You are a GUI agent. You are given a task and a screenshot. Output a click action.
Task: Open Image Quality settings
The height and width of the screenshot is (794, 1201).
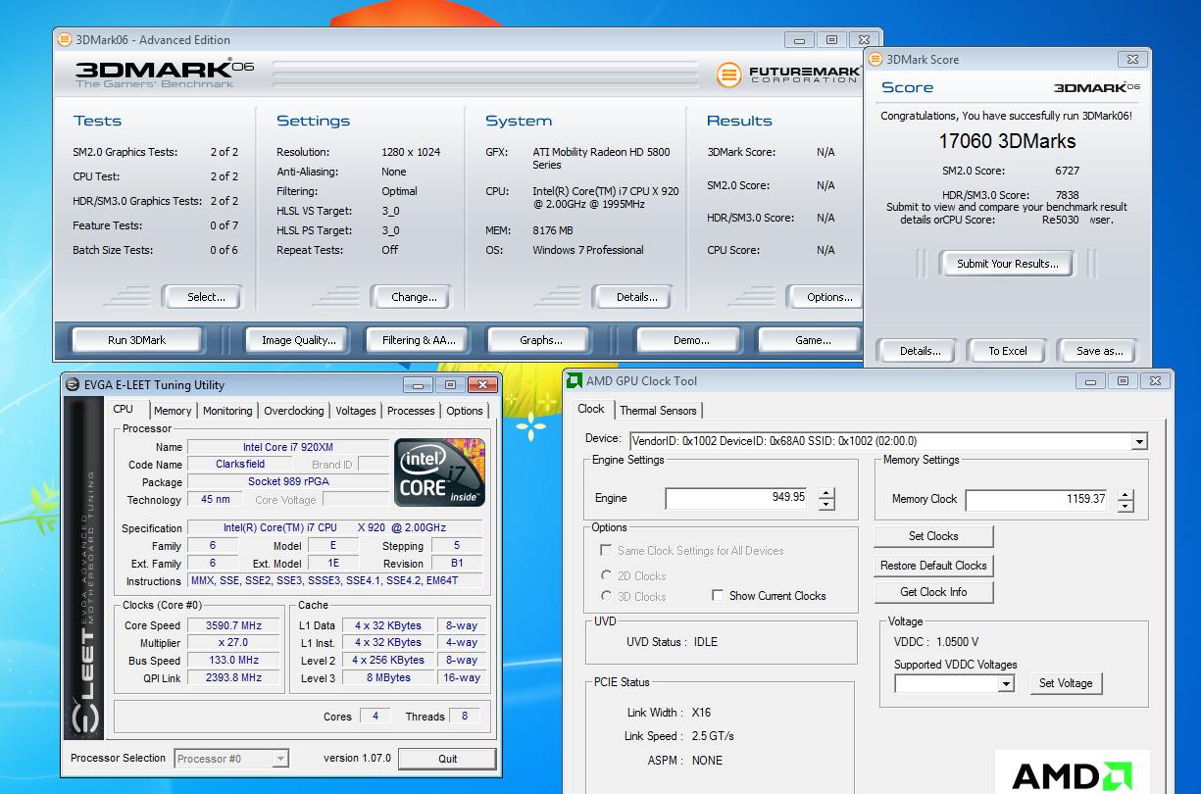[299, 340]
